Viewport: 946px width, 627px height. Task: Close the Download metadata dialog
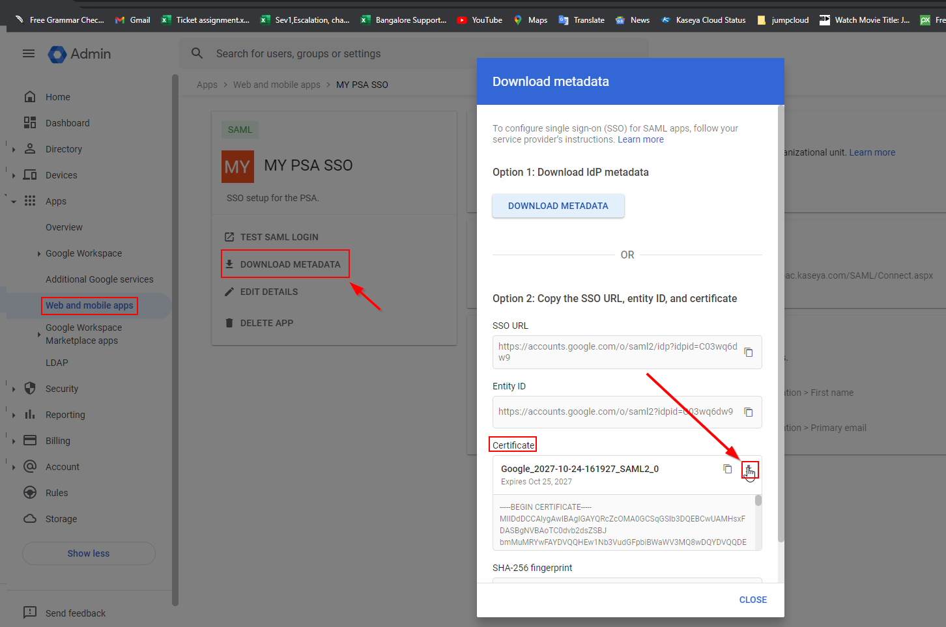753,600
